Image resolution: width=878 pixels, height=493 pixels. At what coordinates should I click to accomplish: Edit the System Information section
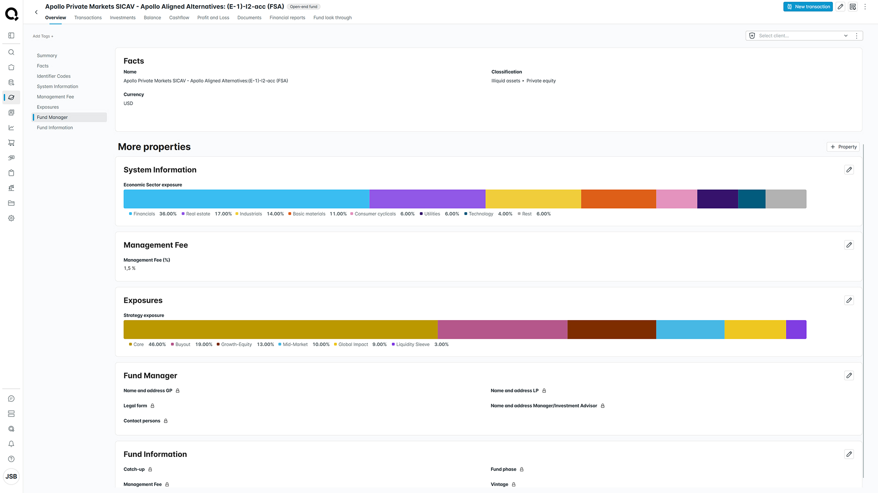849,169
